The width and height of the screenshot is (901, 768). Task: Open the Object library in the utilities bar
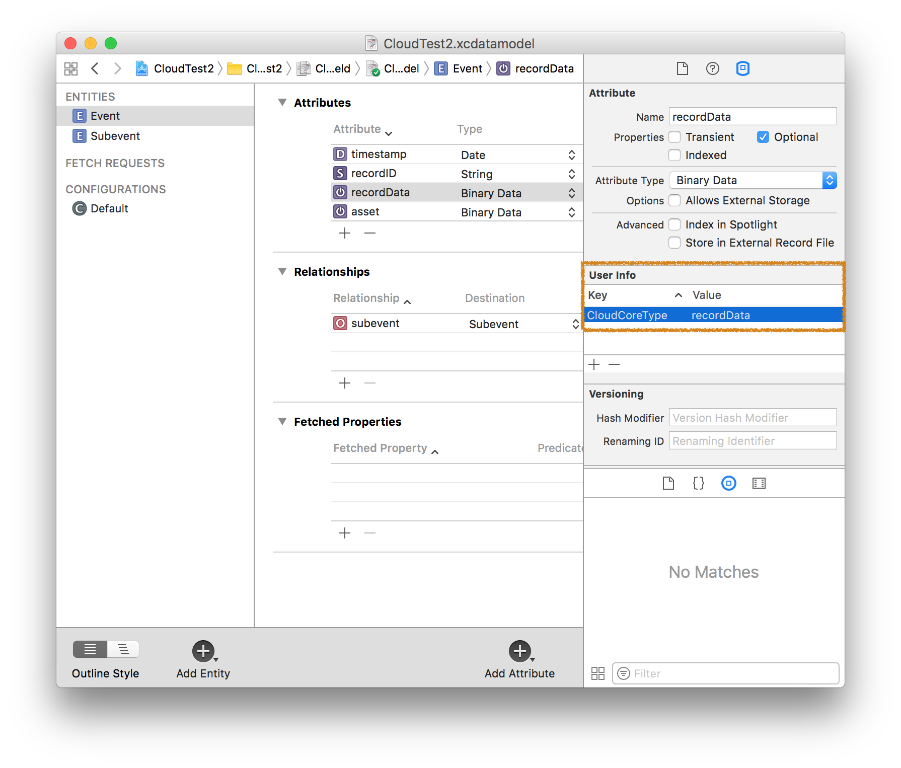coord(728,483)
